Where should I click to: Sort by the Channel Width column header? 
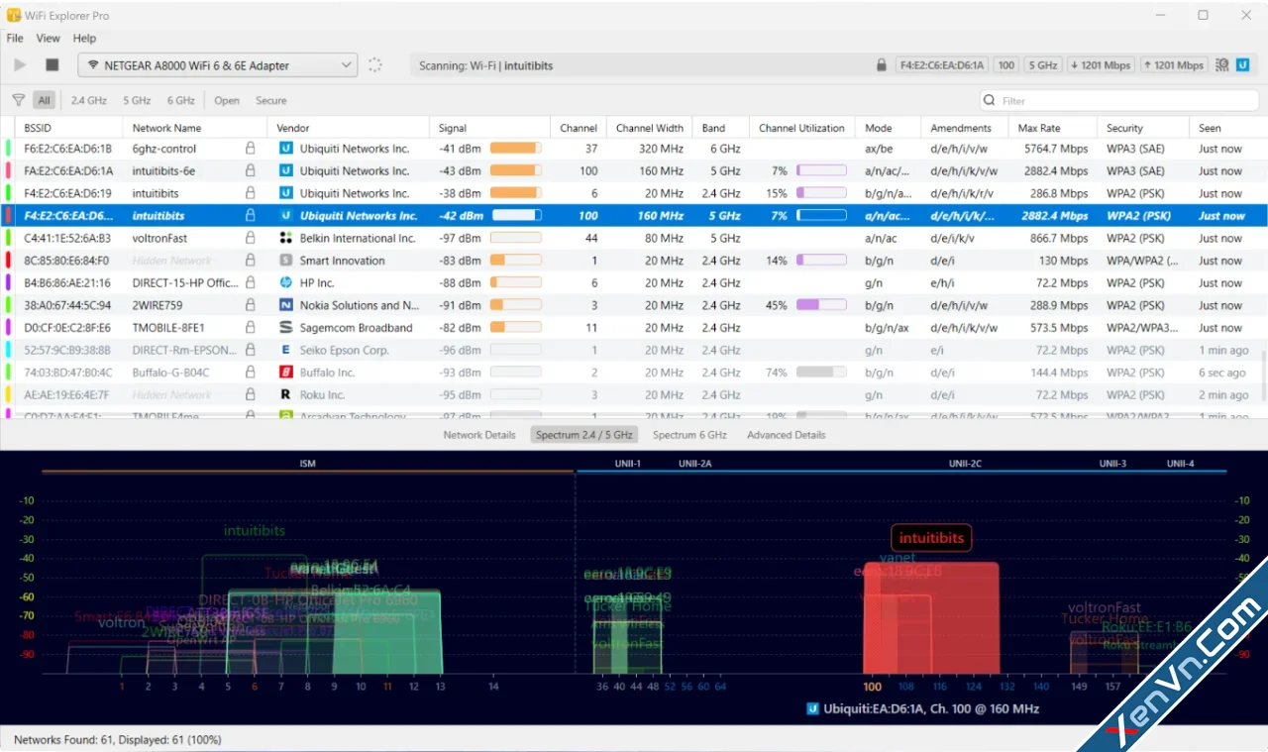pos(650,128)
